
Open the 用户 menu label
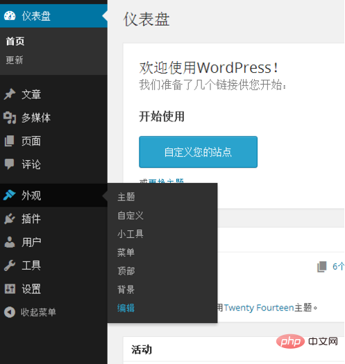[x=31, y=242]
